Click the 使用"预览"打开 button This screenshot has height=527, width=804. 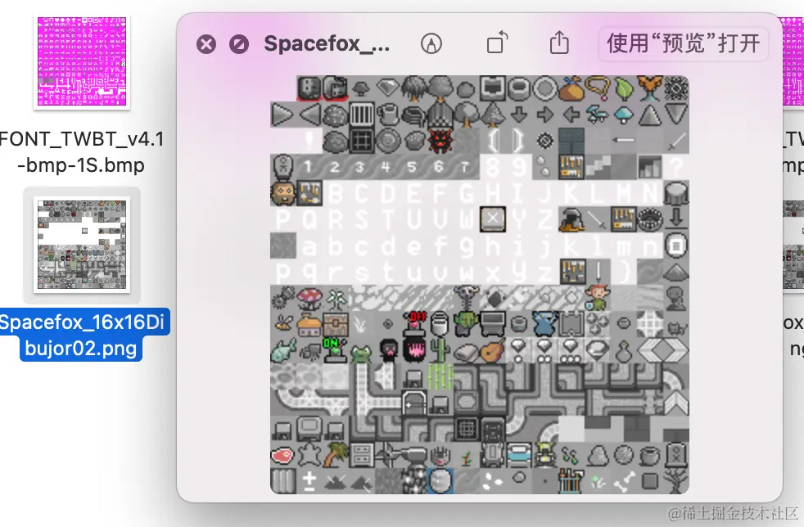tap(683, 44)
